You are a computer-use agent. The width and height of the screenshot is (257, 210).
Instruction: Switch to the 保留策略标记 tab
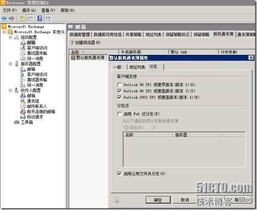tap(178, 35)
